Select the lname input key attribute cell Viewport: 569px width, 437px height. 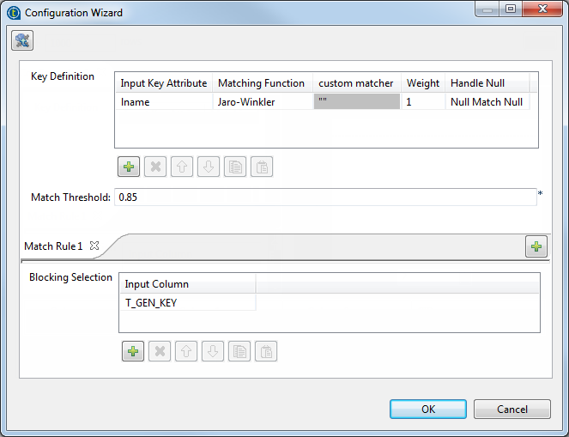[163, 101]
